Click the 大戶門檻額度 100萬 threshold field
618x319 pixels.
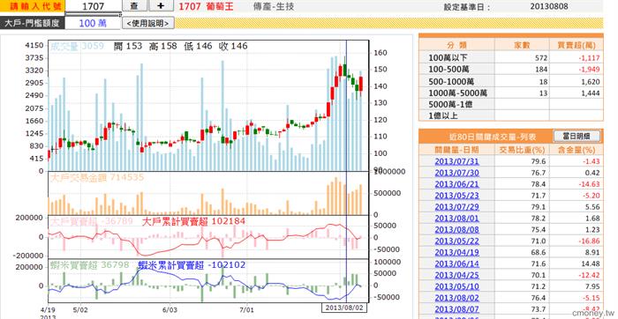click(x=93, y=23)
